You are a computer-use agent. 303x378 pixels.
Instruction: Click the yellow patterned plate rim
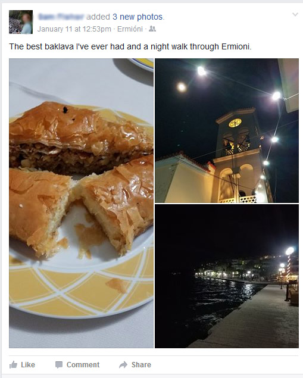pos(81,288)
